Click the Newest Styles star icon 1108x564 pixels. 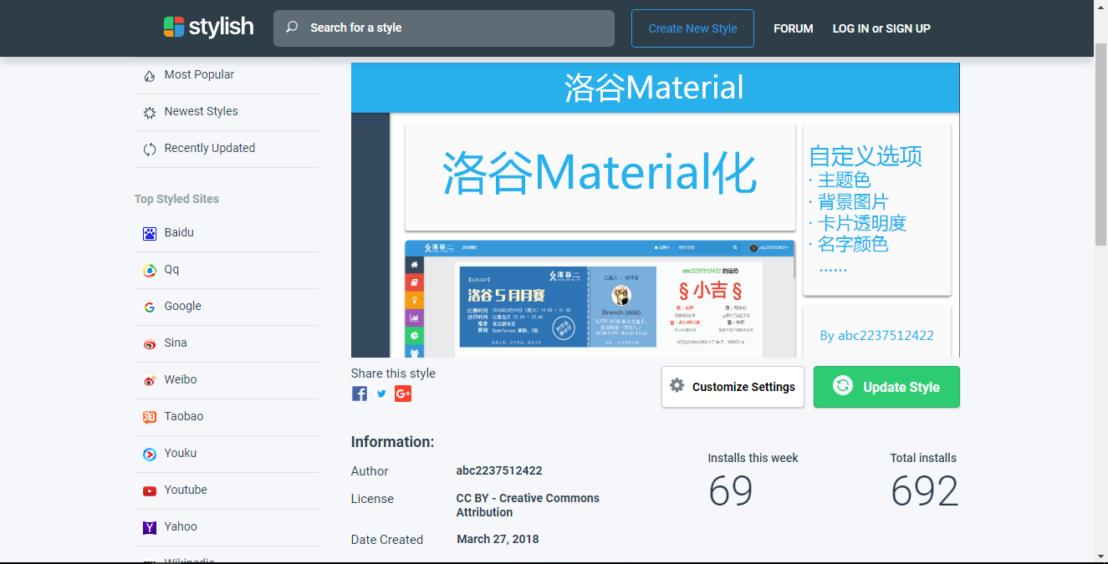point(150,112)
